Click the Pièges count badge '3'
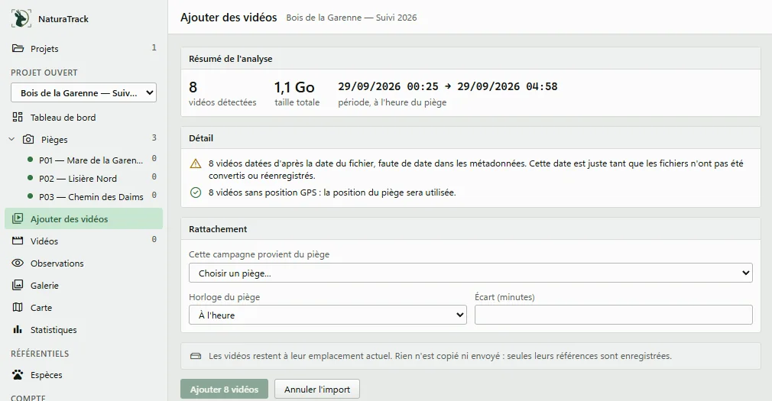 coord(154,137)
